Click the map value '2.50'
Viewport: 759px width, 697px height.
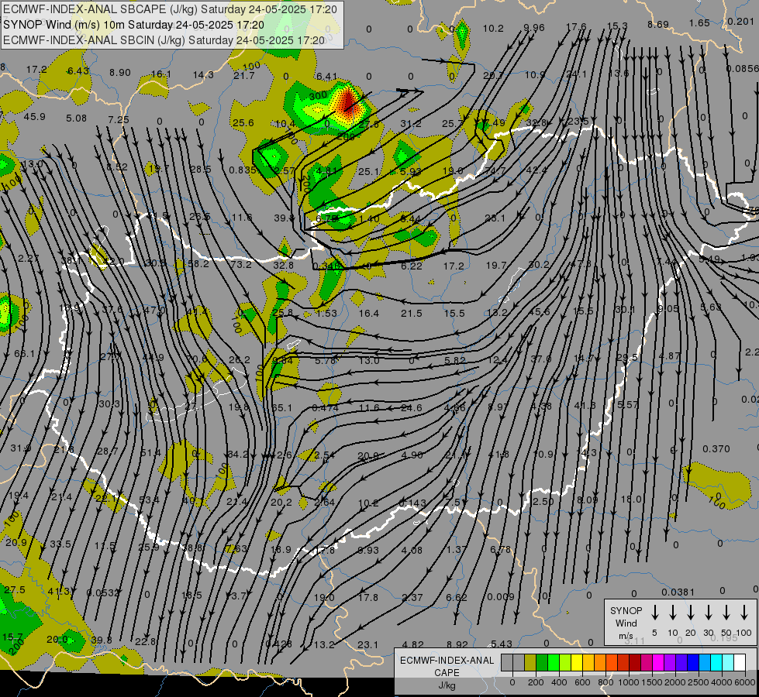pyautogui.click(x=543, y=502)
